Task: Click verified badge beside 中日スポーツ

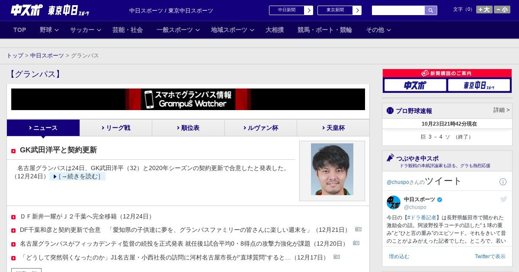Action: pyautogui.click(x=440, y=199)
